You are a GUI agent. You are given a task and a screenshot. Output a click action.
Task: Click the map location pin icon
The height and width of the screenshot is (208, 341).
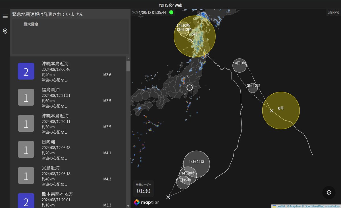5,31
